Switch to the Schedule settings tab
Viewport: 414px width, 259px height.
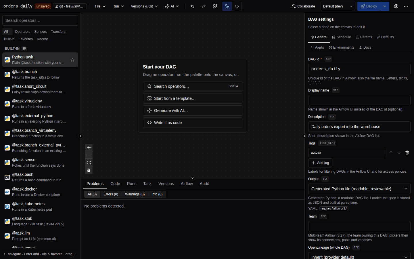(342, 37)
